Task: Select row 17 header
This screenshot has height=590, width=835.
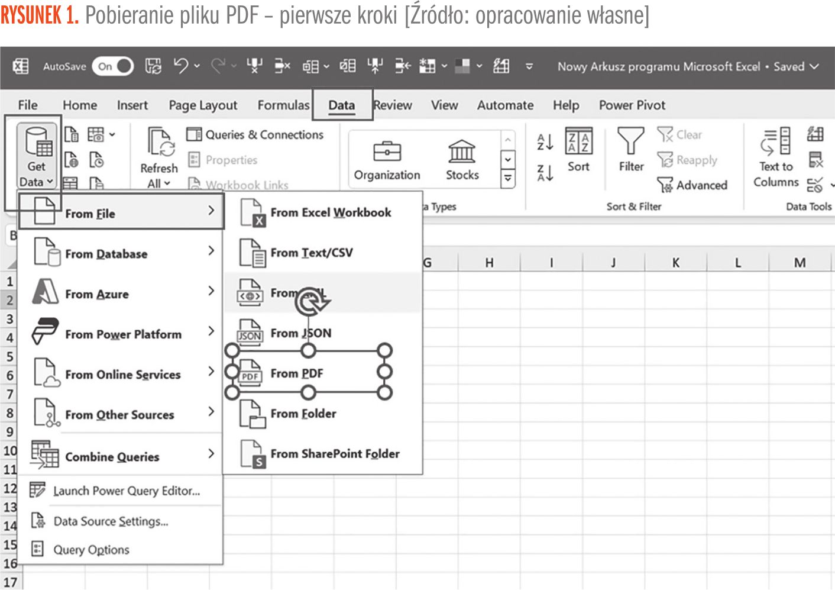Action: [x=9, y=582]
